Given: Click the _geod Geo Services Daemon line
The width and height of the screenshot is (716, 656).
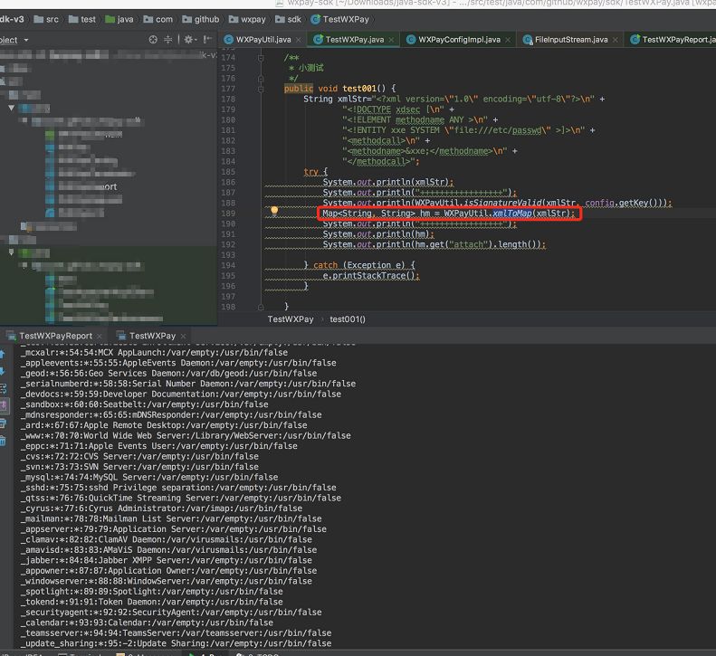Looking at the screenshot, I should pyautogui.click(x=169, y=374).
